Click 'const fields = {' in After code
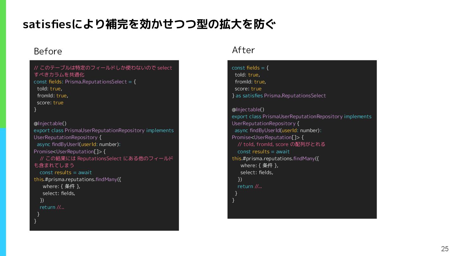The image size is (455, 256). [250, 68]
